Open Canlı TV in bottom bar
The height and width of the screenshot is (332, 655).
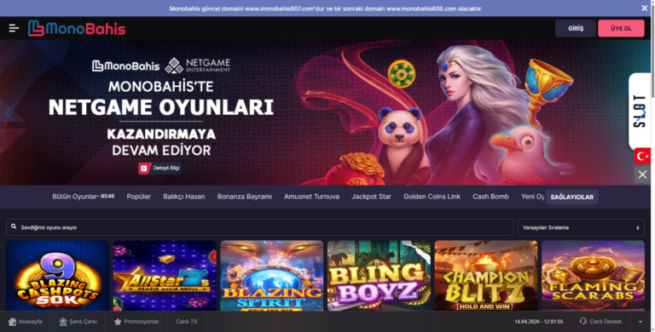click(187, 322)
